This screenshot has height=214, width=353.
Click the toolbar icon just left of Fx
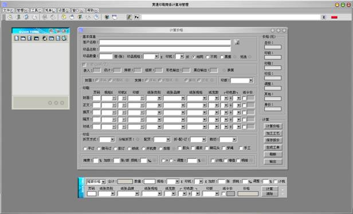point(130,17)
